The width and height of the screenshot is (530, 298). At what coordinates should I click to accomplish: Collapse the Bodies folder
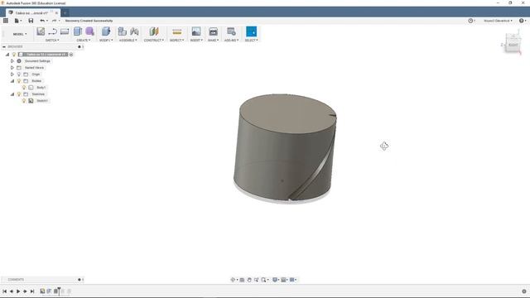[x=12, y=81]
